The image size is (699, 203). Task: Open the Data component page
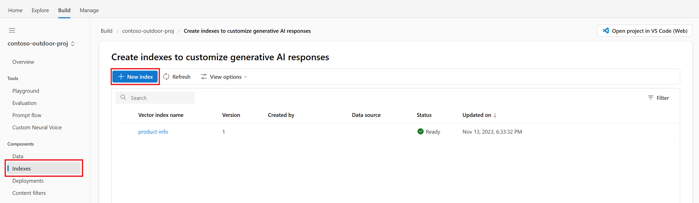(18, 157)
